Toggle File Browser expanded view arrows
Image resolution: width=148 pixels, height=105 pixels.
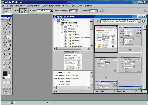(97, 91)
